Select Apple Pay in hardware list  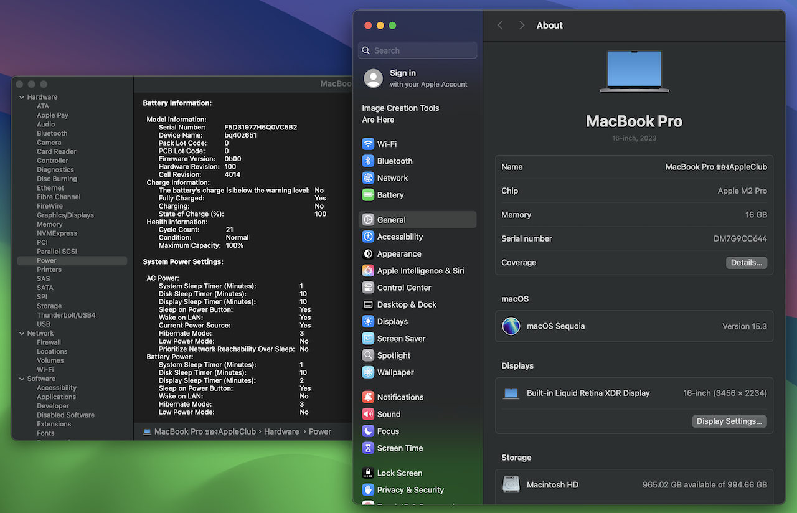(x=52, y=115)
